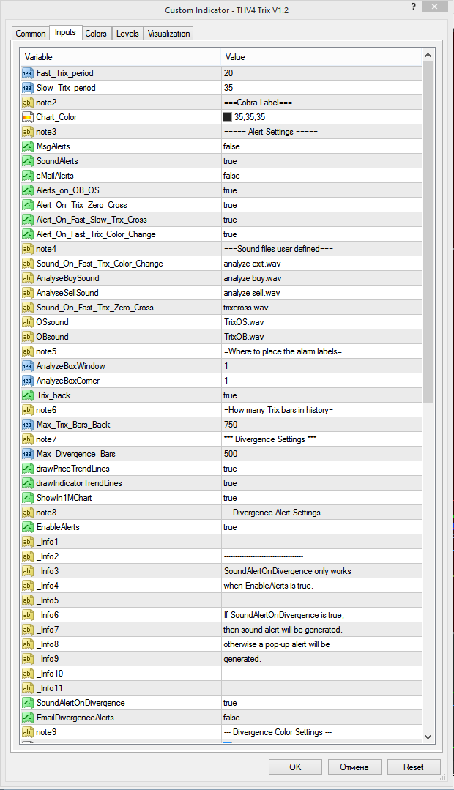Click the _Info3 row text SoundAlertOnDivergence only works
454x790 pixels.
tap(288, 571)
